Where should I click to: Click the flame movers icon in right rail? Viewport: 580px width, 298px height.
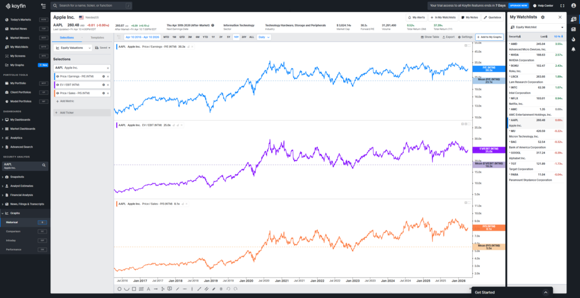(573, 39)
